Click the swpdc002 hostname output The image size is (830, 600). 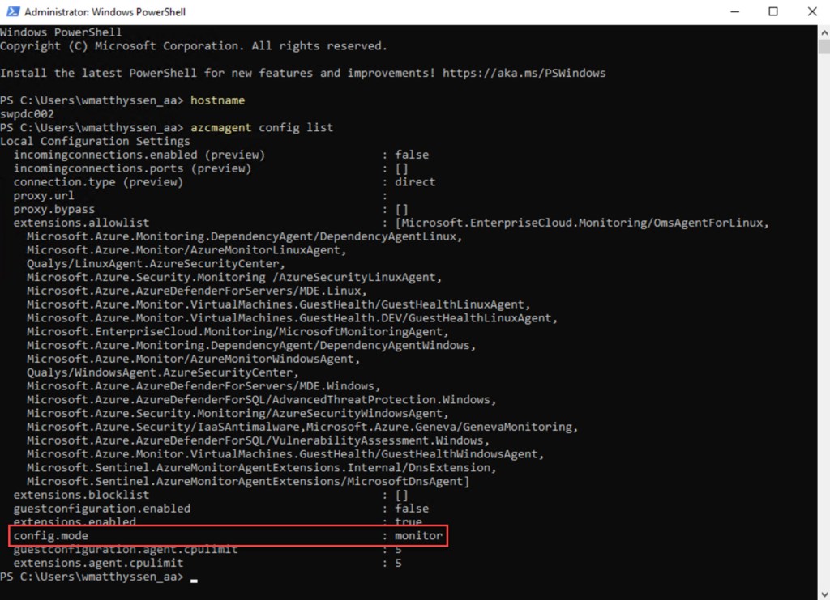(27, 114)
